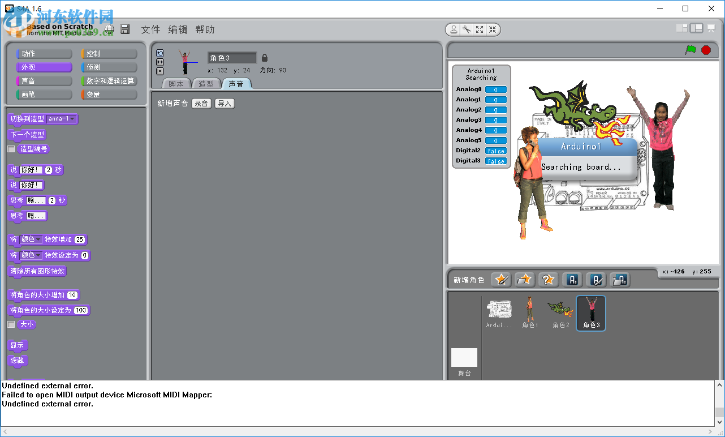Open the 文件 menu
725x437 pixels.
pyautogui.click(x=150, y=29)
